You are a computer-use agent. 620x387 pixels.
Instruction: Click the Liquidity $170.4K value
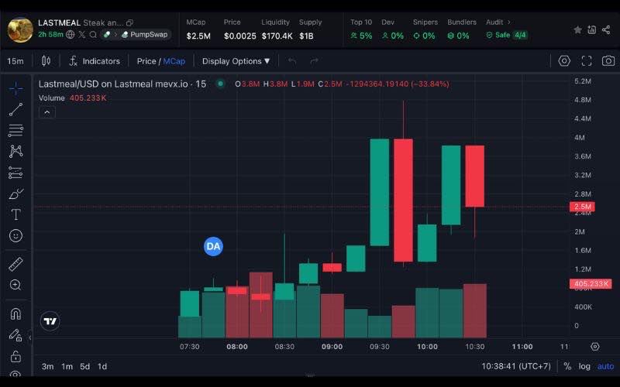pyautogui.click(x=277, y=36)
